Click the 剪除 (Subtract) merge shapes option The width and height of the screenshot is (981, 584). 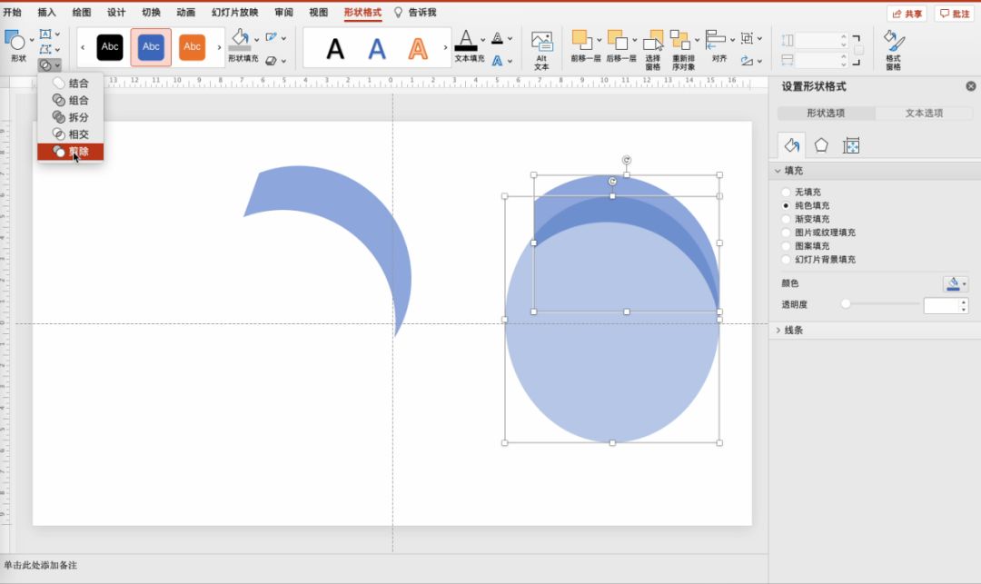click(71, 152)
